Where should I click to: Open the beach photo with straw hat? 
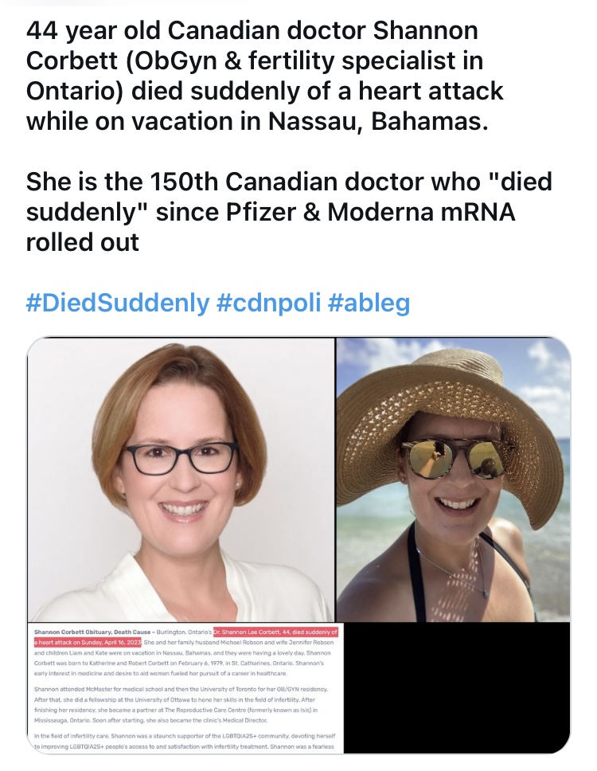pos(453,480)
